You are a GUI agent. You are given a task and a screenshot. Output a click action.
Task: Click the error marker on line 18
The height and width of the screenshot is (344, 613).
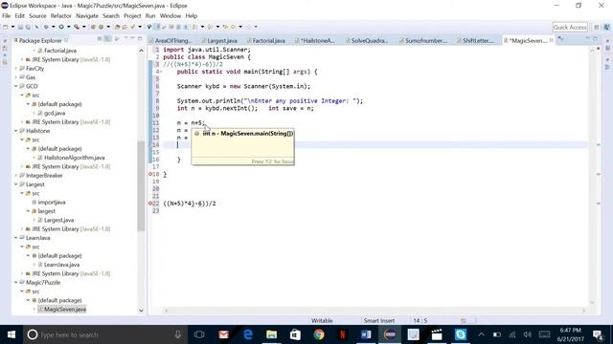(x=150, y=174)
